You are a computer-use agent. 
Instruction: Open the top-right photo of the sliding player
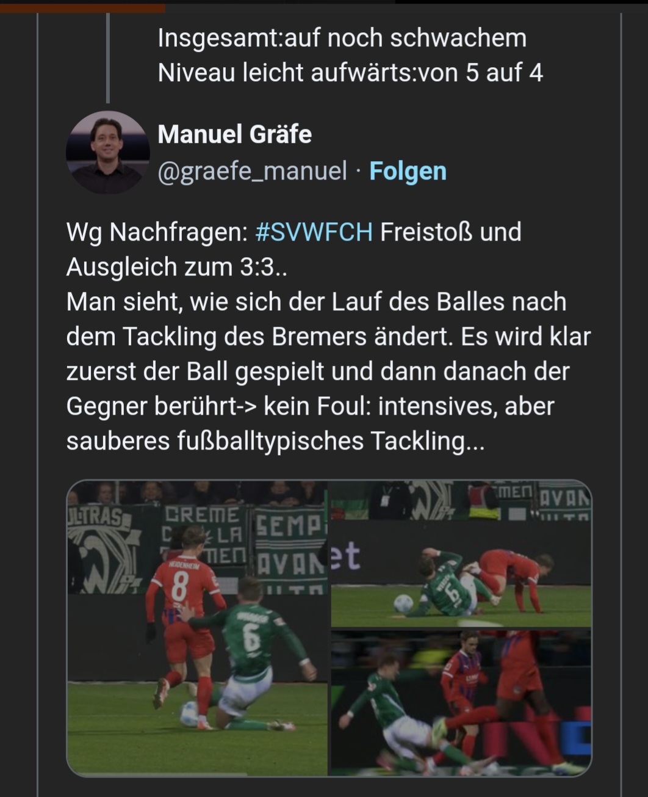click(x=461, y=553)
